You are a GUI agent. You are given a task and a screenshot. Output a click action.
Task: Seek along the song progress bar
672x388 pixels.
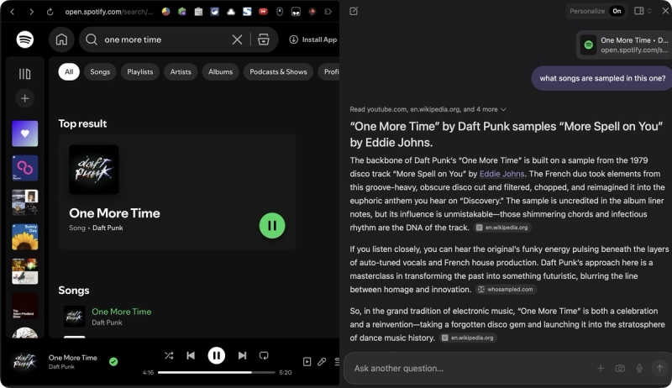(217, 373)
